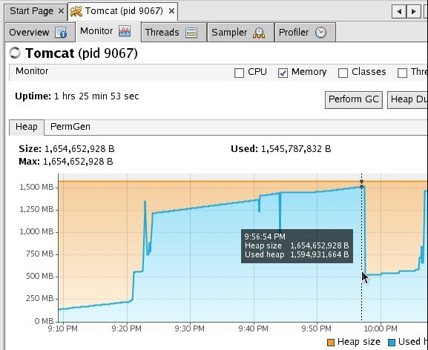Enable the Classes checkbox
The width and height of the screenshot is (428, 350).
pos(343,73)
